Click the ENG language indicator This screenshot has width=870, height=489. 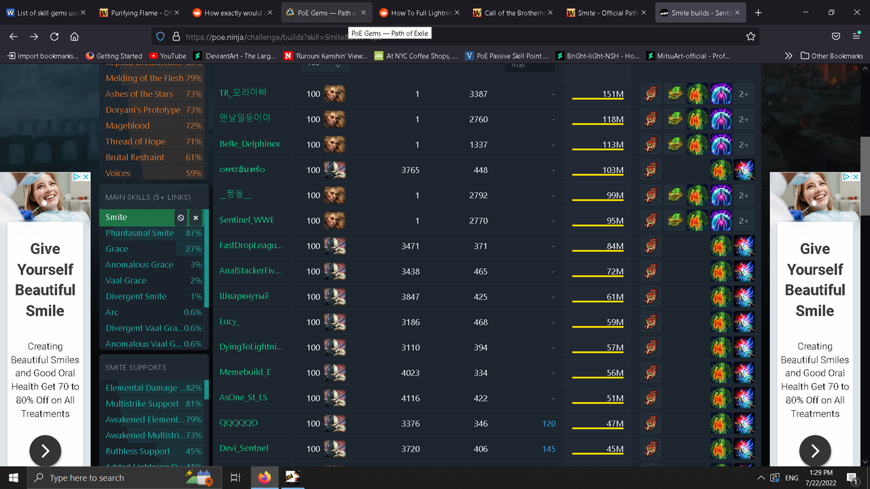tap(792, 477)
